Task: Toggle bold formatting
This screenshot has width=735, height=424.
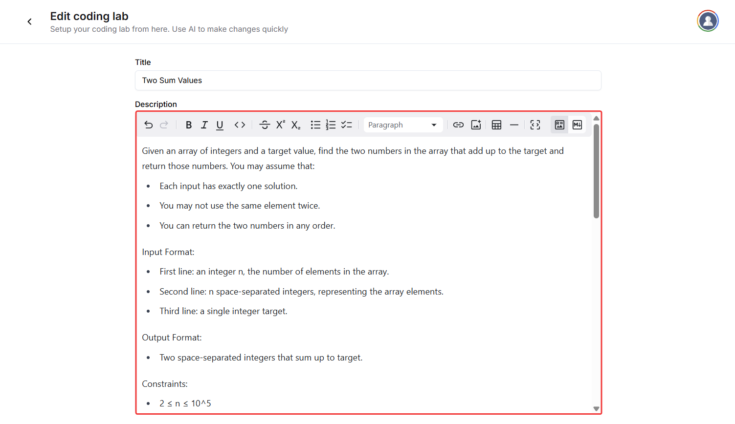Action: [189, 125]
